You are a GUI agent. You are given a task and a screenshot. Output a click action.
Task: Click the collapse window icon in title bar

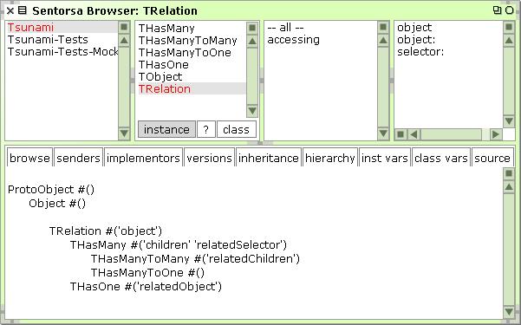510,10
